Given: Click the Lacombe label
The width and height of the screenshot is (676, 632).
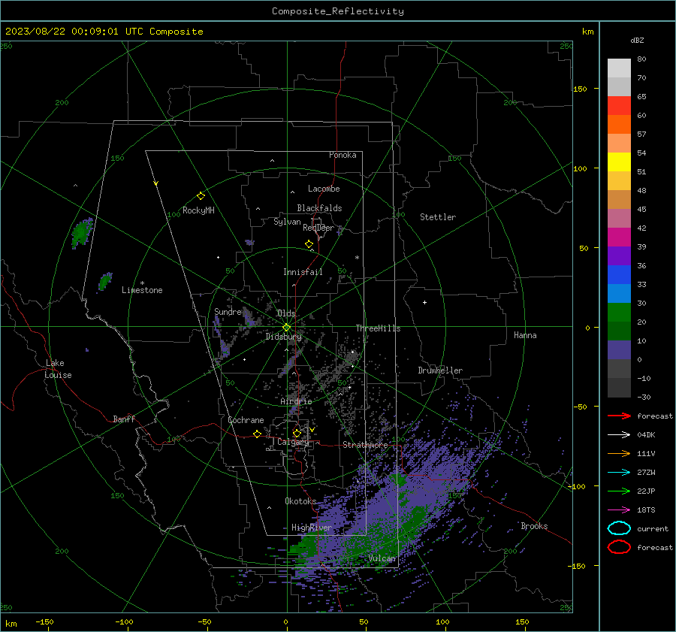Looking at the screenshot, I should (324, 189).
